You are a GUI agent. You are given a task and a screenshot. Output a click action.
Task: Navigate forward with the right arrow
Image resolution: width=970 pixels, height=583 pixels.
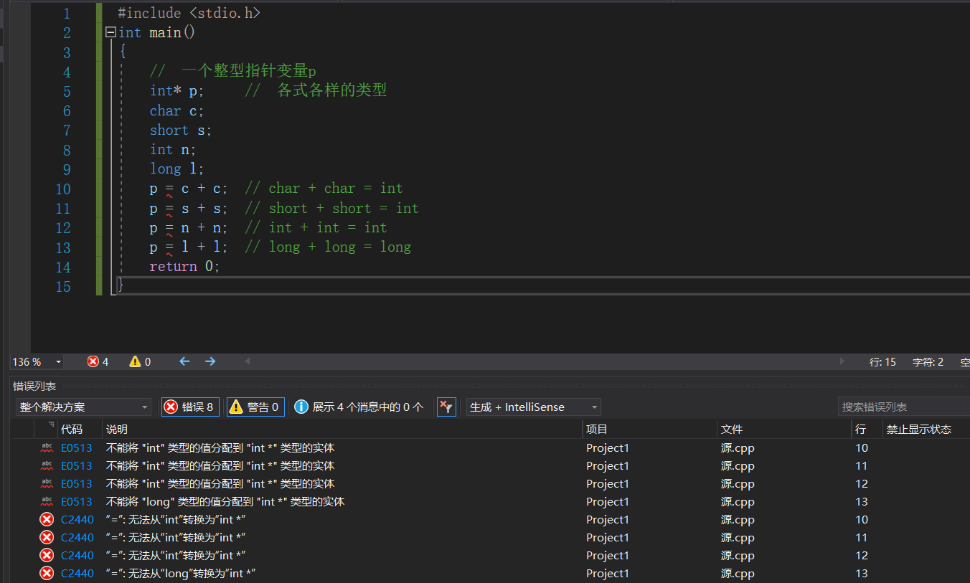pyautogui.click(x=210, y=361)
